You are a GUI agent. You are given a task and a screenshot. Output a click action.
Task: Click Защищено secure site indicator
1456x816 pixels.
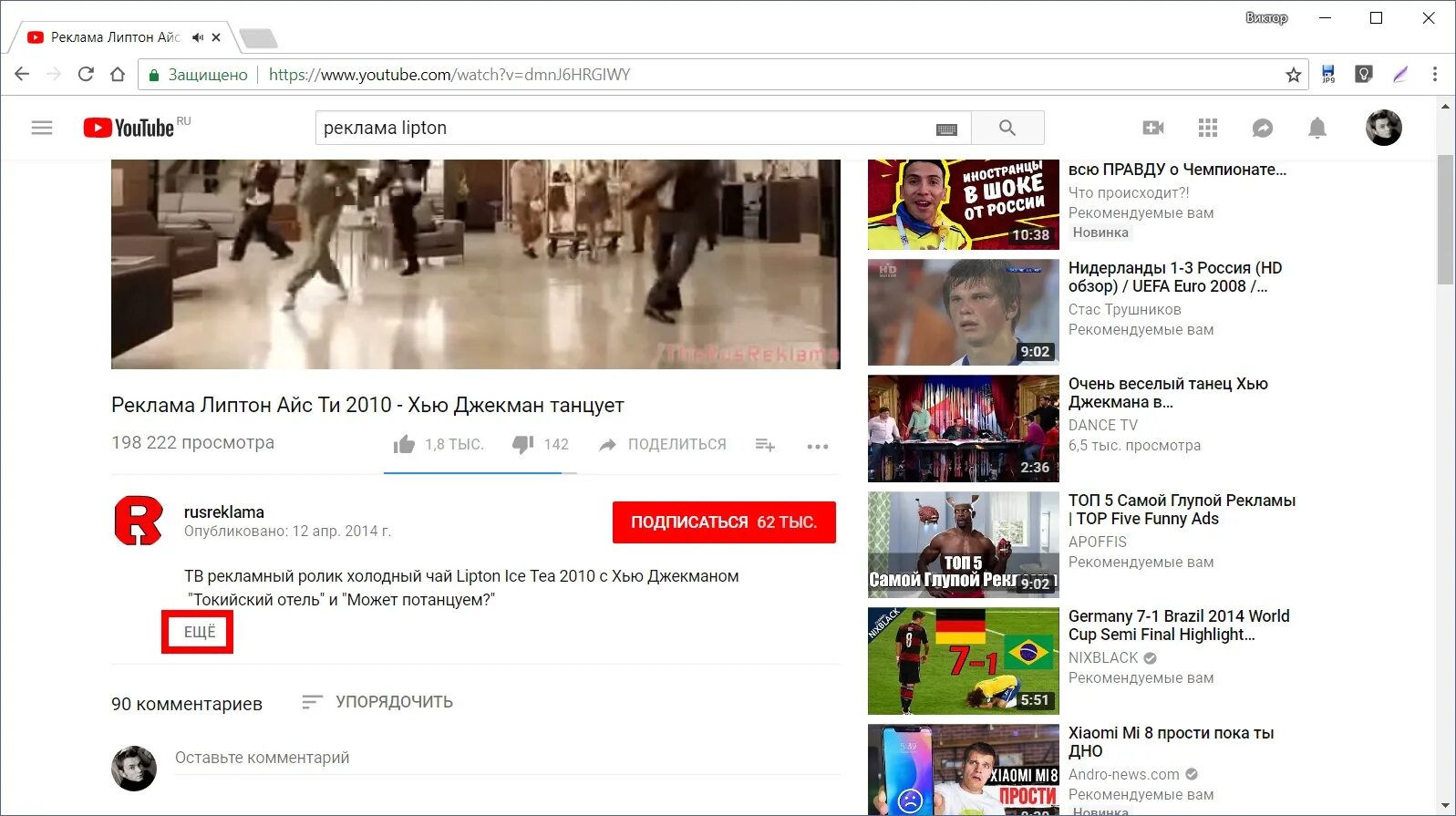point(198,75)
